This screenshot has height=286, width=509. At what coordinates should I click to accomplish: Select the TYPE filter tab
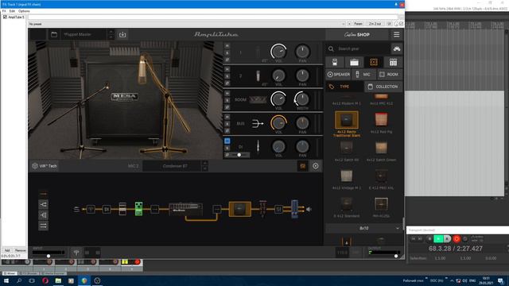click(x=344, y=87)
